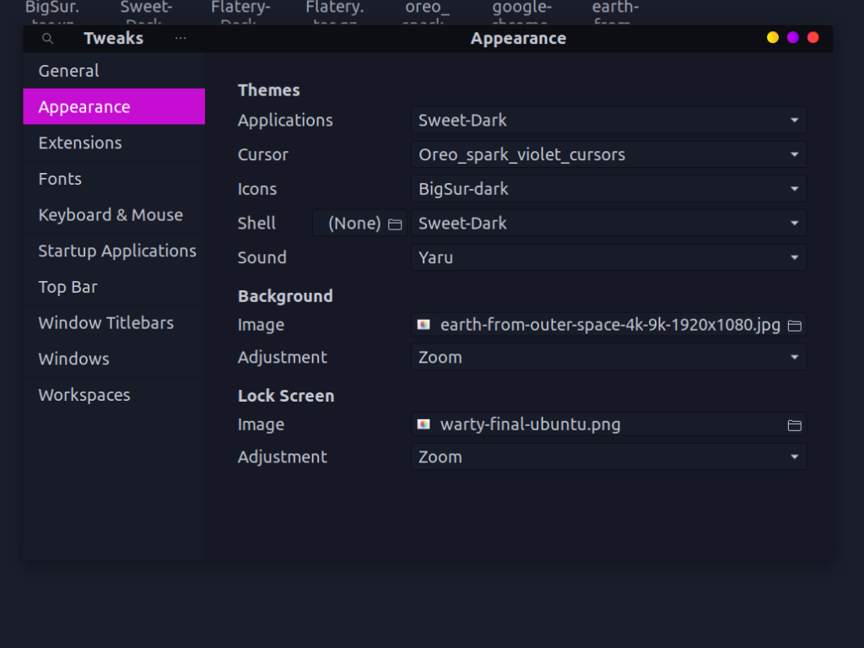Go to Window Titlebars settings
864x648 pixels.
[x=114, y=322]
